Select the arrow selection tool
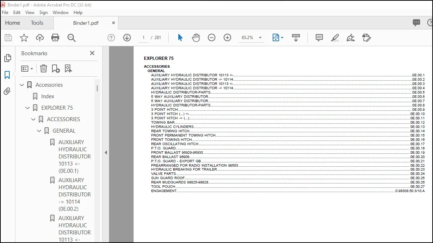433x243 pixels. click(180, 38)
